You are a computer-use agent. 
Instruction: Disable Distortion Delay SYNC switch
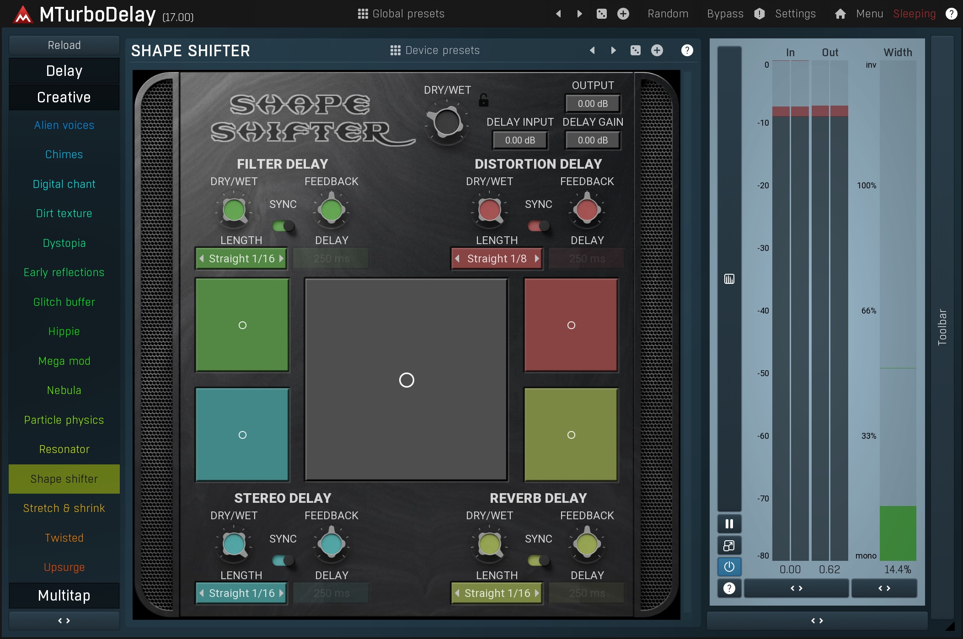539,226
